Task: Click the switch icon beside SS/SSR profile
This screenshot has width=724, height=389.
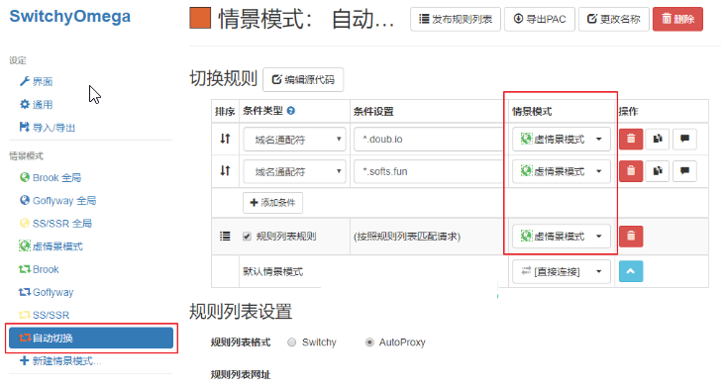Action: tap(25, 315)
